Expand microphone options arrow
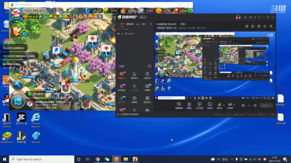 tap(224, 105)
